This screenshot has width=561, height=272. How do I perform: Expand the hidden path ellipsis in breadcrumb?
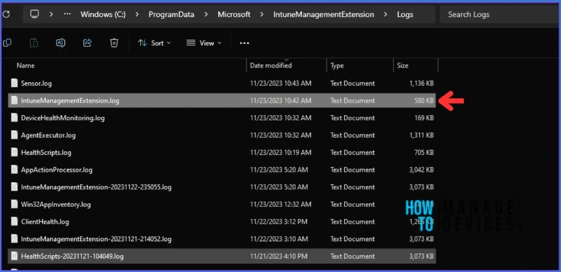click(67, 14)
